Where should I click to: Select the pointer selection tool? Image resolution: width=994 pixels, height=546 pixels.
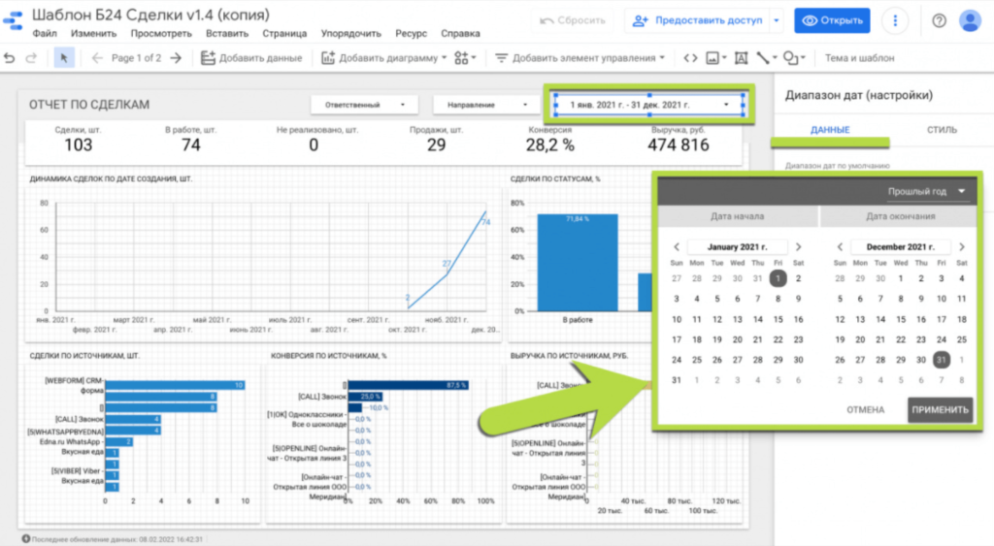coord(63,58)
